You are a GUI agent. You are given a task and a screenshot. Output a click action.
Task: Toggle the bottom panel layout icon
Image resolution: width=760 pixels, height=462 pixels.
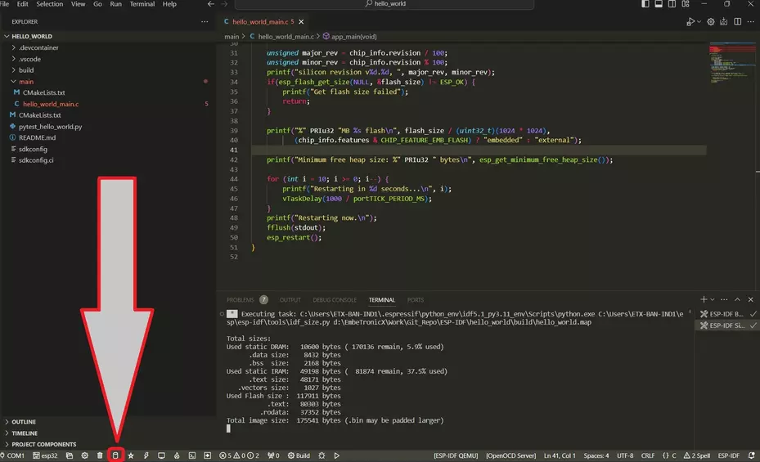[659, 4]
